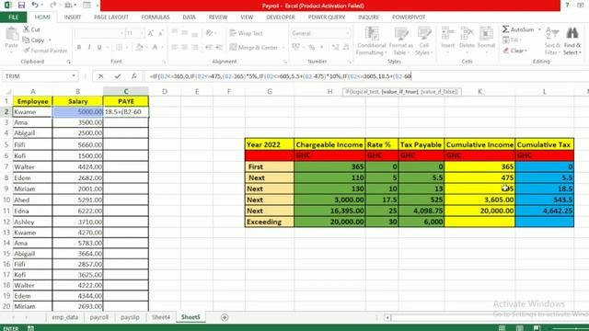Open the emp_data sheet tab
The width and height of the screenshot is (589, 331).
[65, 317]
